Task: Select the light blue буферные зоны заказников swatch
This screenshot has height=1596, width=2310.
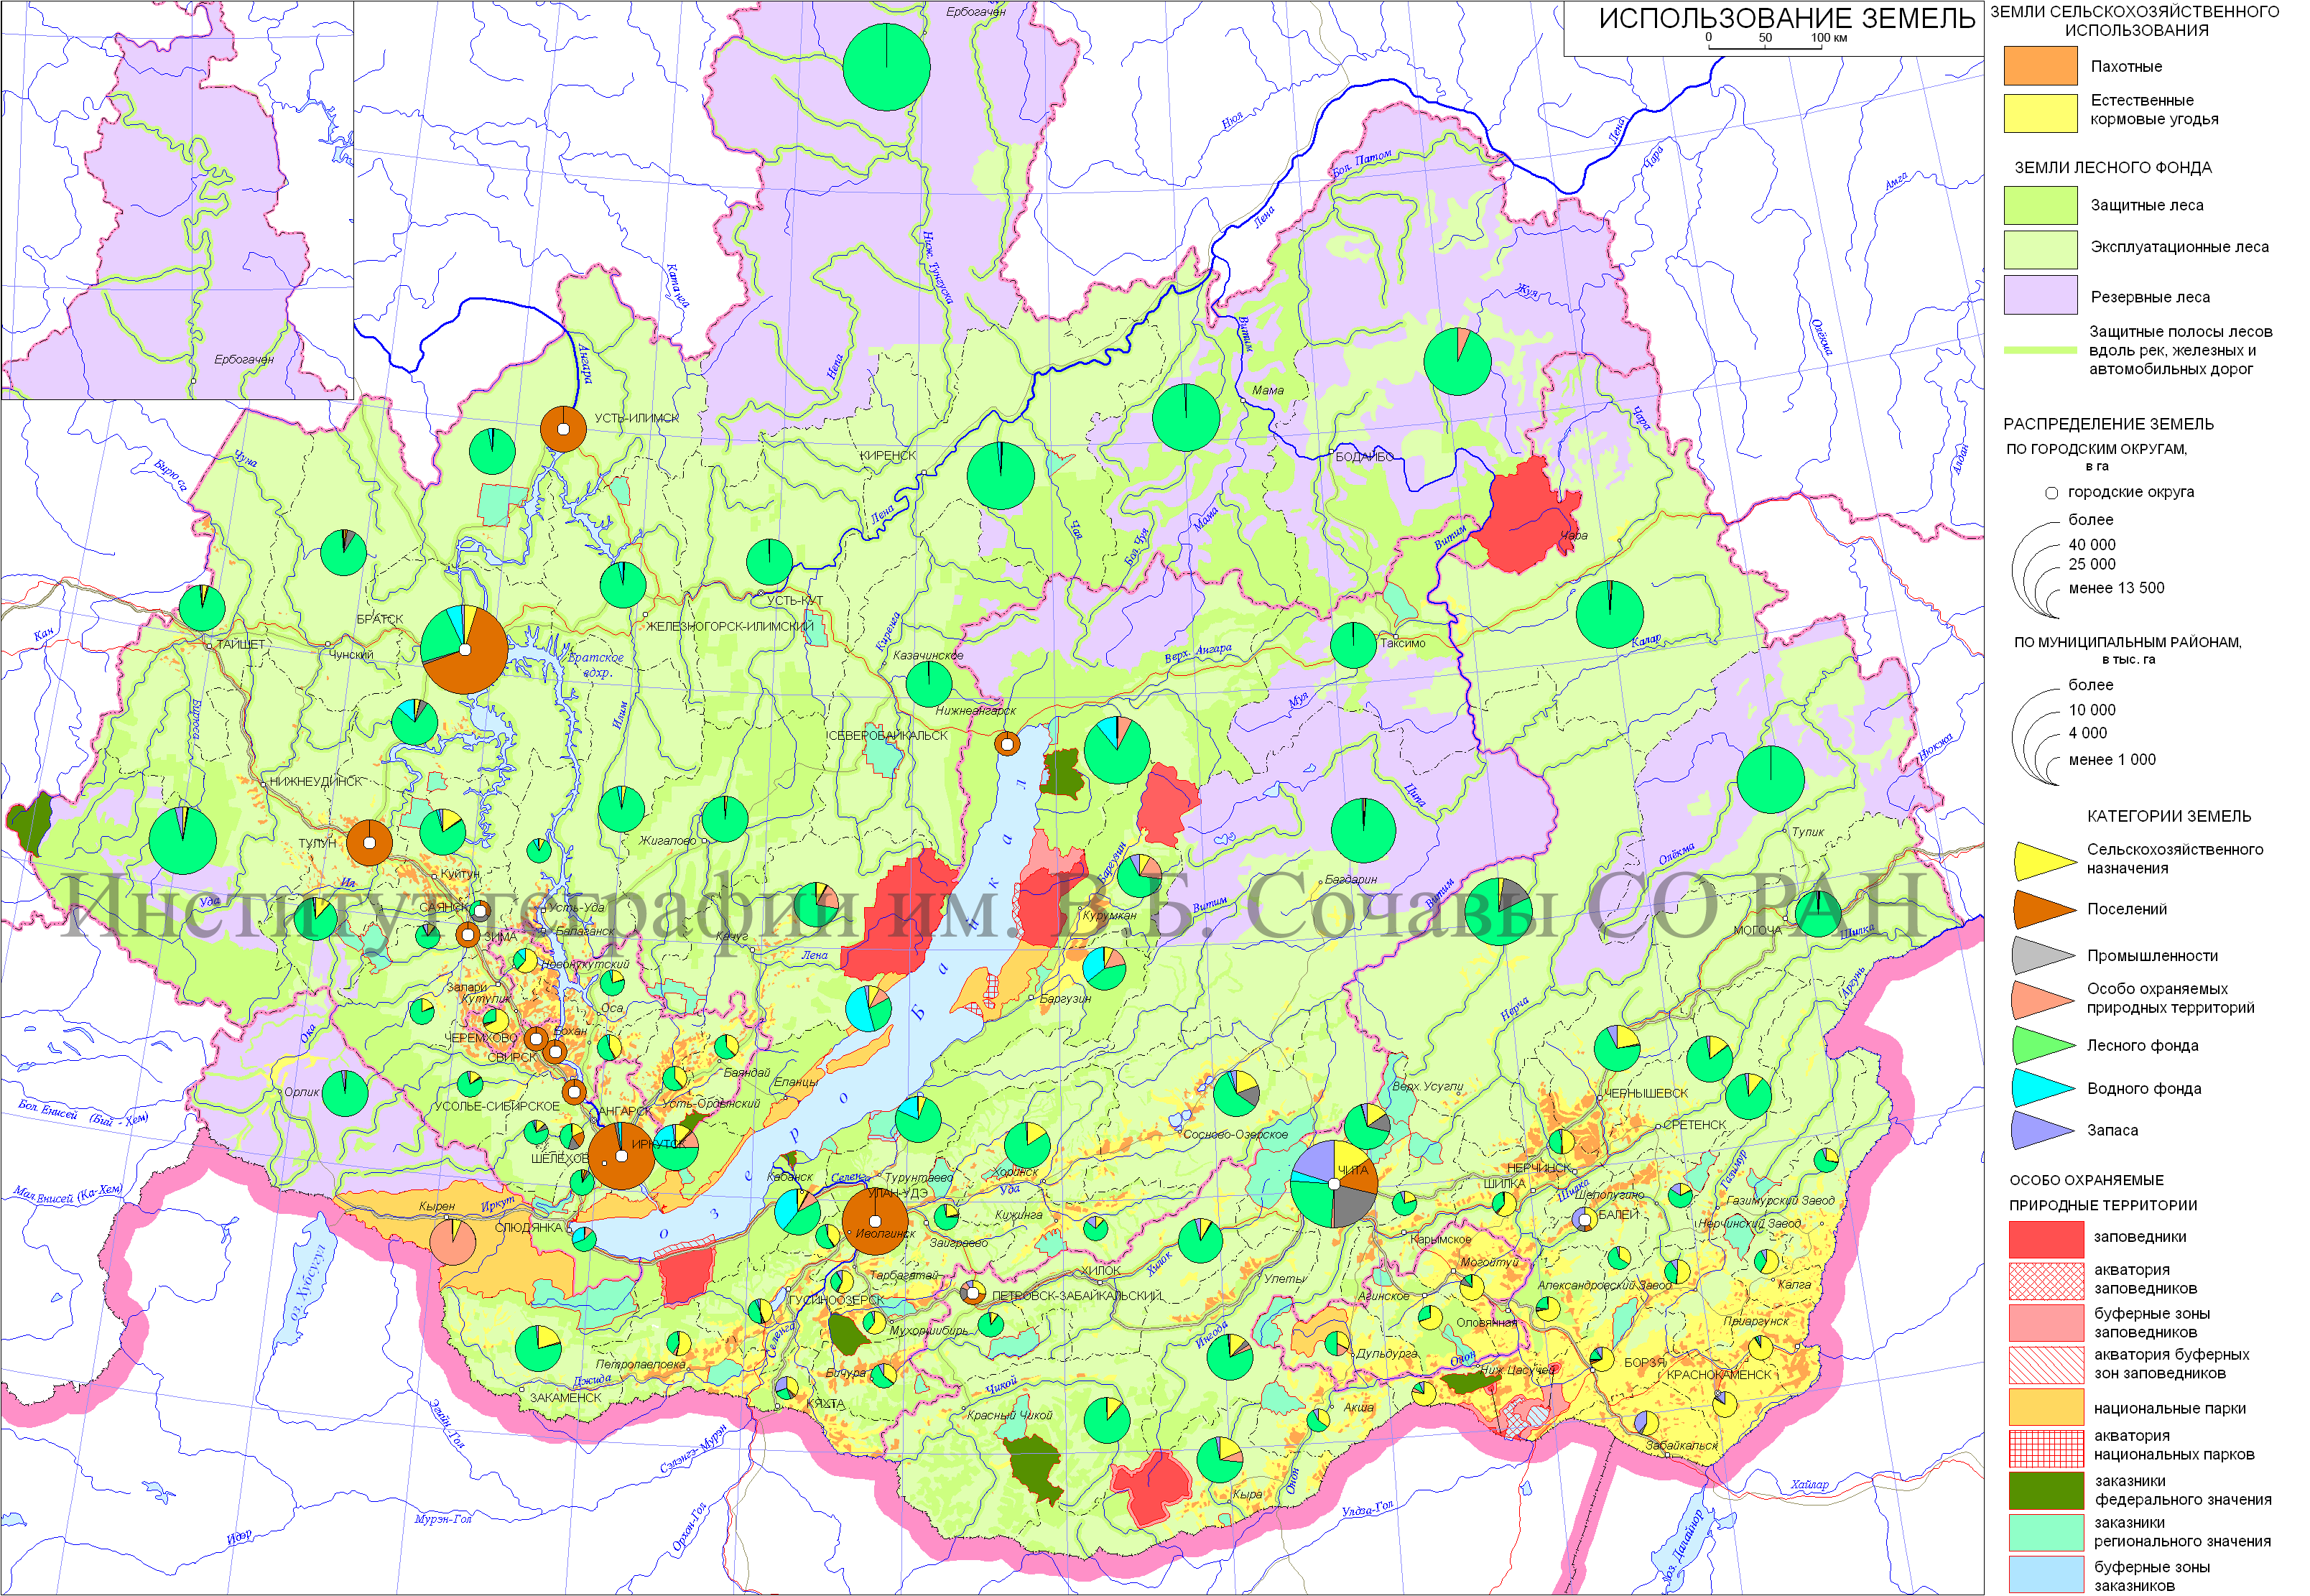Action: click(2046, 1574)
